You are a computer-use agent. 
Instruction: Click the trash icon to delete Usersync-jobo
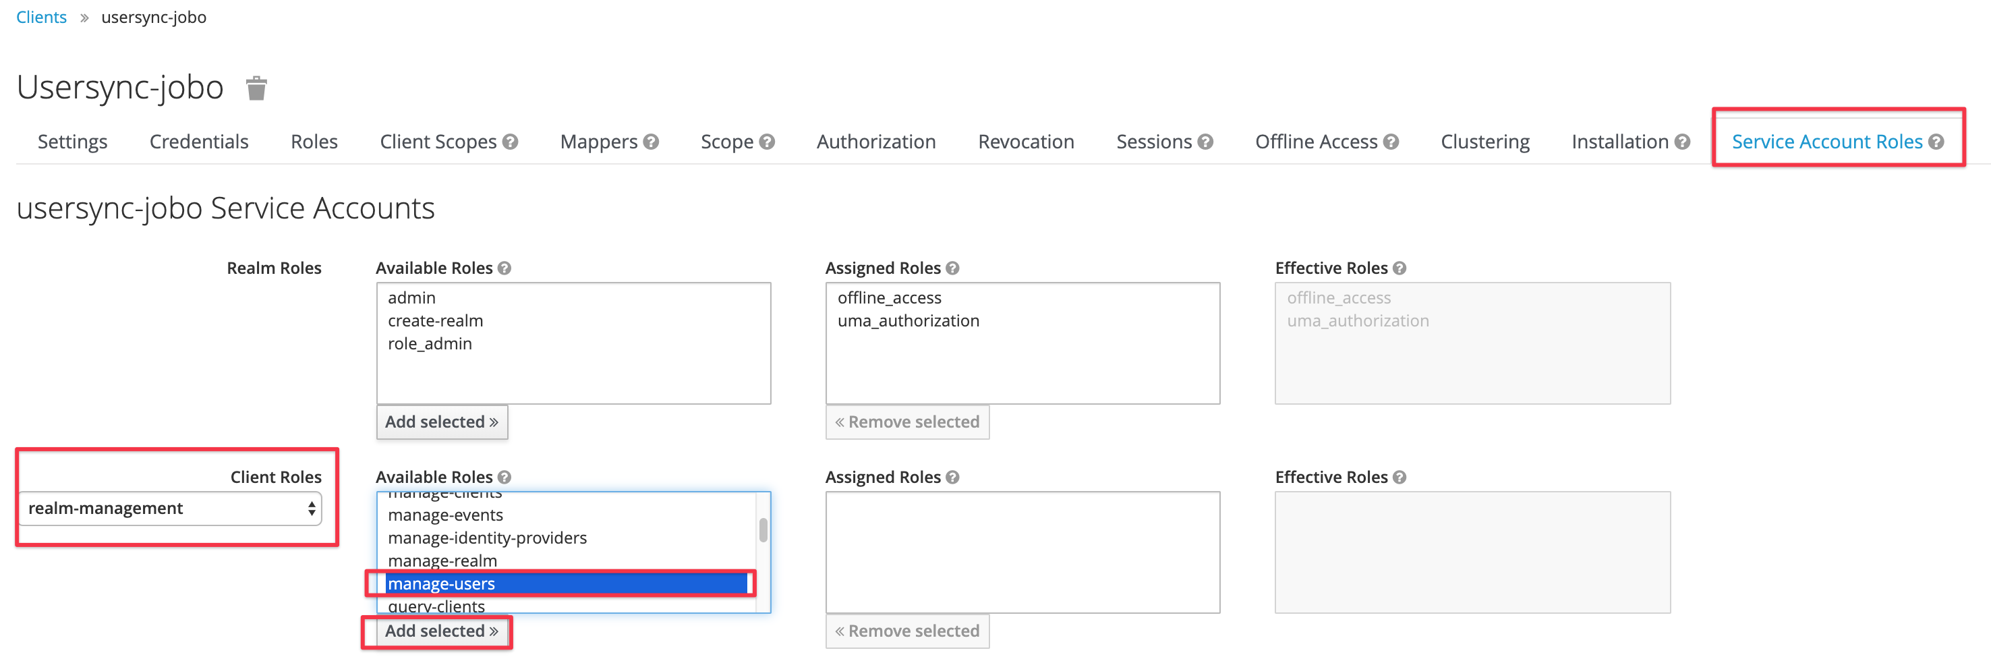click(x=256, y=88)
